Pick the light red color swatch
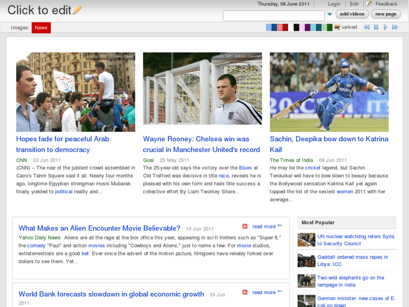 [280, 28]
